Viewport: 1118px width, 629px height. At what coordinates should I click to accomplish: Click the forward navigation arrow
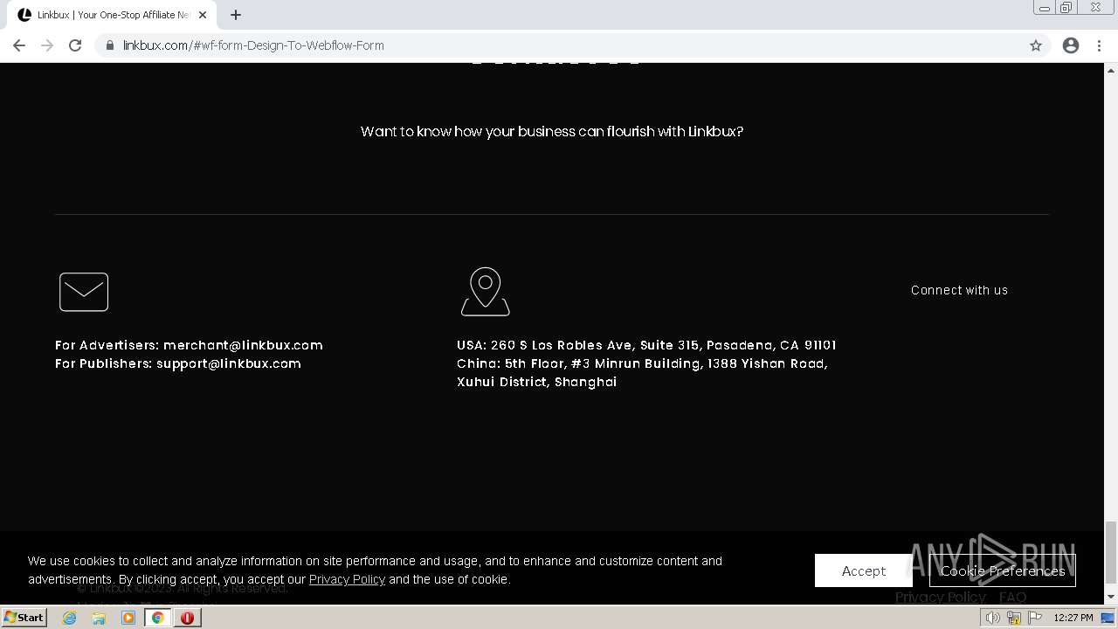tap(47, 45)
